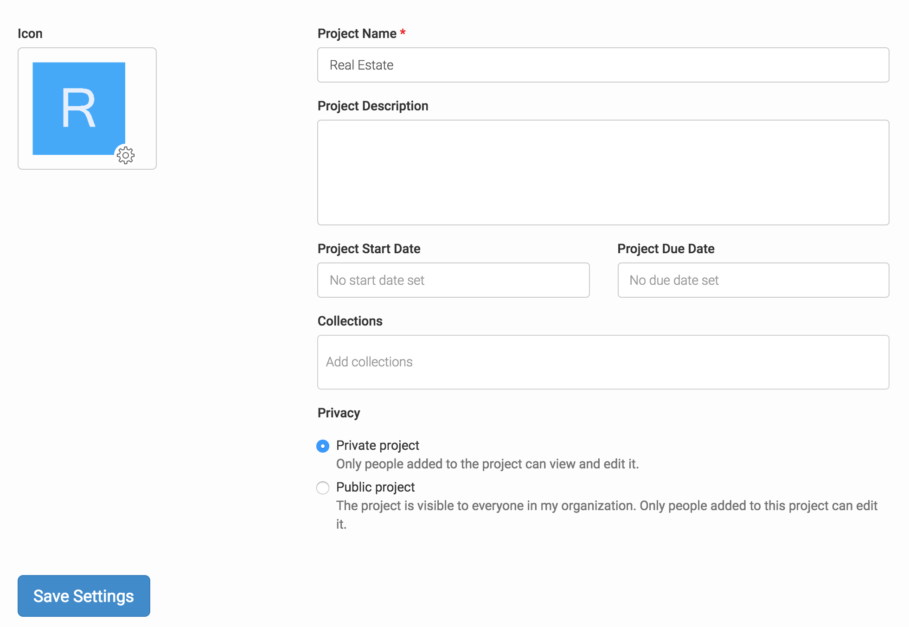Click the 'Collections' heading label
The height and width of the screenshot is (627, 909).
click(x=350, y=321)
